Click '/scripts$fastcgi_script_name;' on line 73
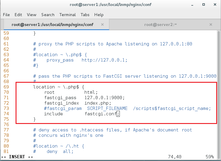Screen dimensions: 221x161 (x=172, y=108)
